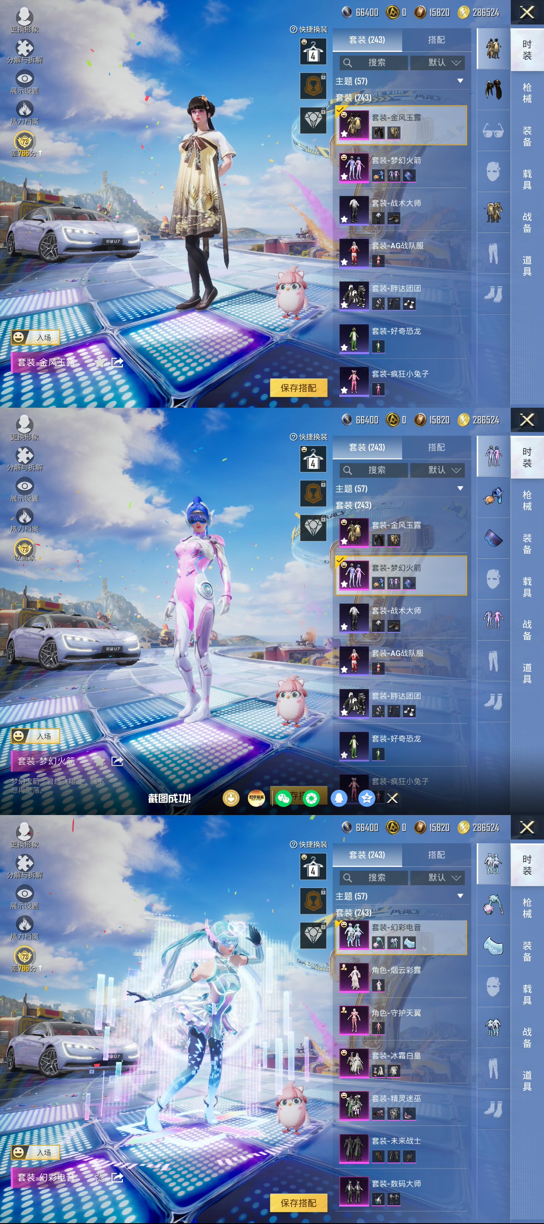The image size is (544, 1224).
Task: Click share icon beside 套装-梦幻火箭 title
Action: pos(117,761)
